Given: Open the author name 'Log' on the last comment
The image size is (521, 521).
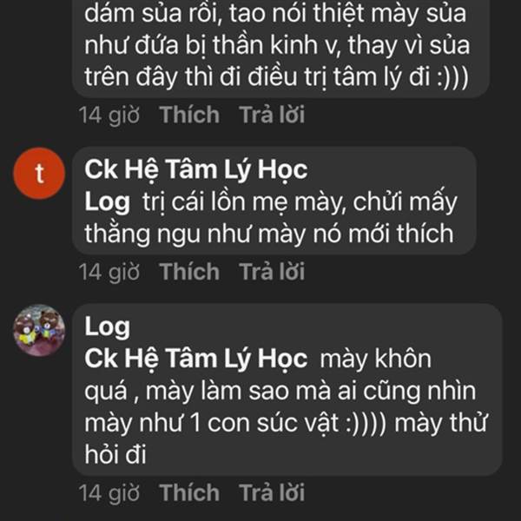Looking at the screenshot, I should (x=107, y=327).
